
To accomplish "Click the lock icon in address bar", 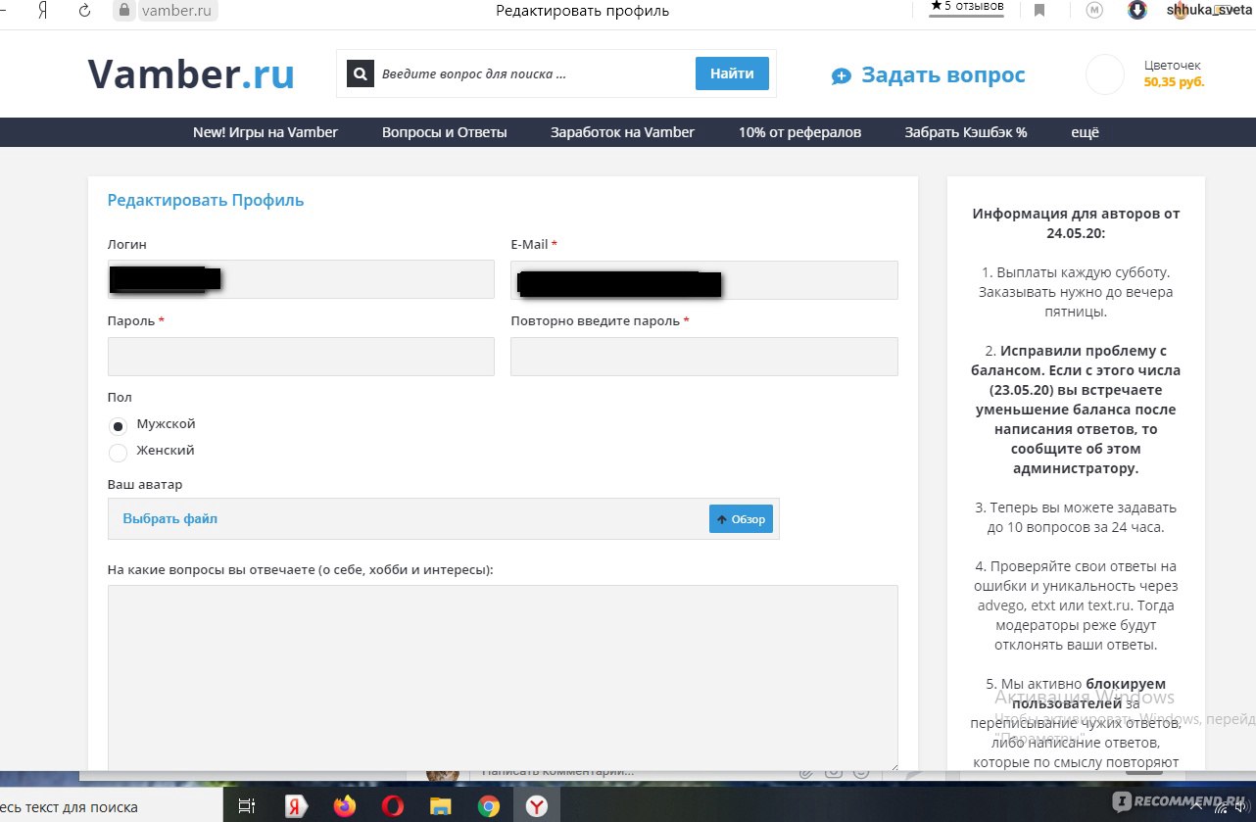I will point(123,10).
